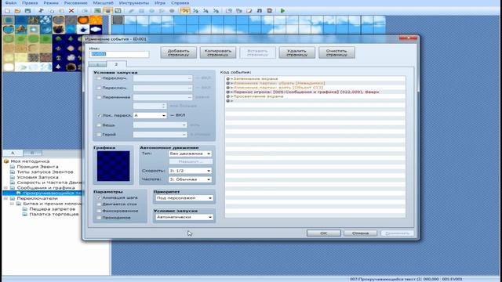Collapse the Битва и прочие мелочи node

pyautogui.click(x=13, y=204)
